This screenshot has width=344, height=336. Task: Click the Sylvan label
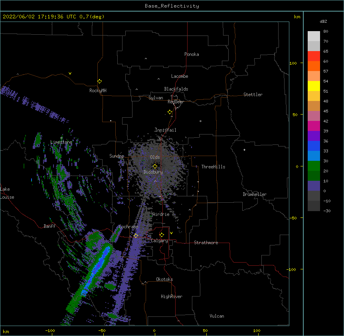(x=156, y=98)
